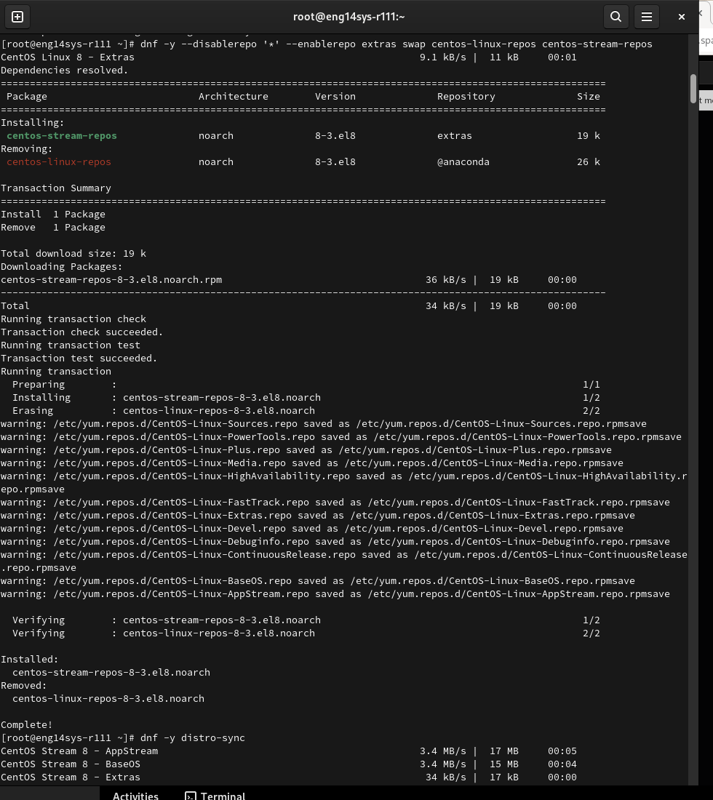Open the Terminal app menu label
713x800 pixels.
tap(223, 796)
